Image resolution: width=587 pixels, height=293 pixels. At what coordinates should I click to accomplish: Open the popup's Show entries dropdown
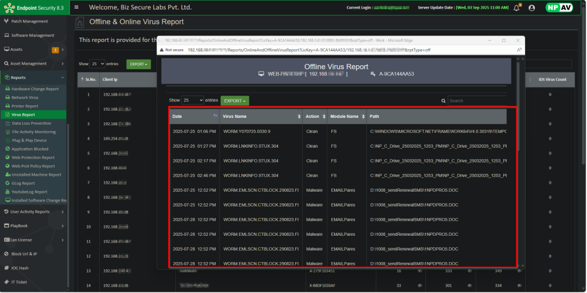coord(192,100)
